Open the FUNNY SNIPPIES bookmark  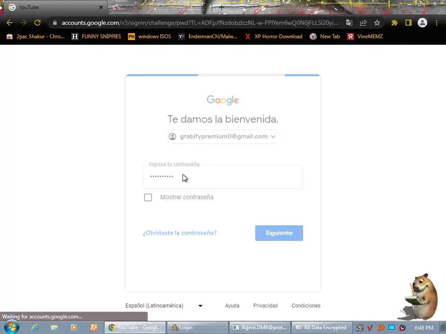pyautogui.click(x=96, y=37)
